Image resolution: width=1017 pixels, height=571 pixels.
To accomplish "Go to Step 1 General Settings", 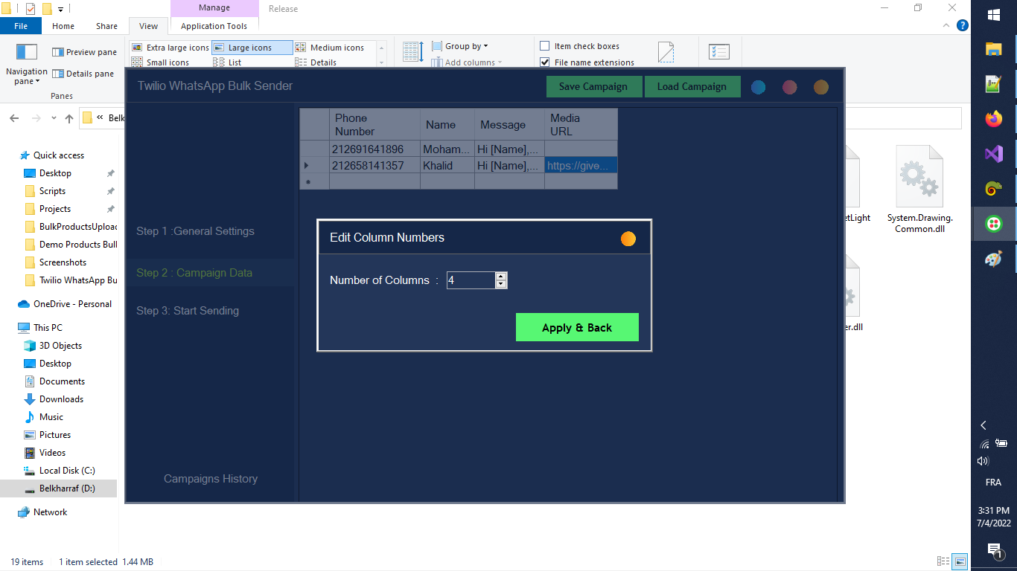I will (x=195, y=231).
